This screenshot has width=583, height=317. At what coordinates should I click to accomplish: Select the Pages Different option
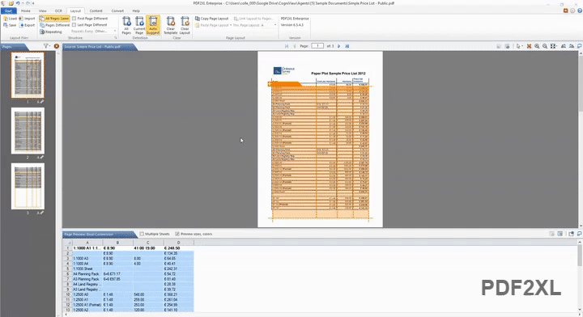[55, 25]
